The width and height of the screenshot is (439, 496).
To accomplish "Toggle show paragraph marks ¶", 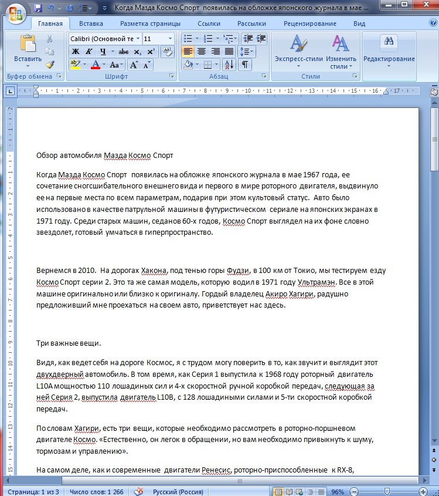I will coord(245,65).
